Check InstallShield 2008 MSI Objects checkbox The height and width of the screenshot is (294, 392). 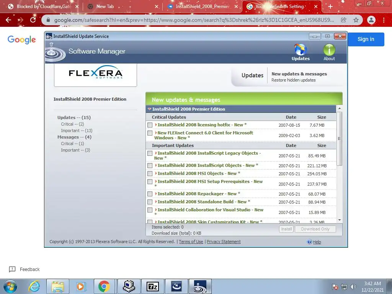[150, 173]
